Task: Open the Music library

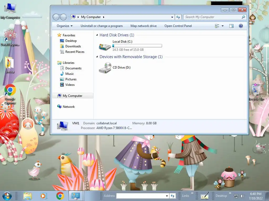Action: click(x=69, y=74)
